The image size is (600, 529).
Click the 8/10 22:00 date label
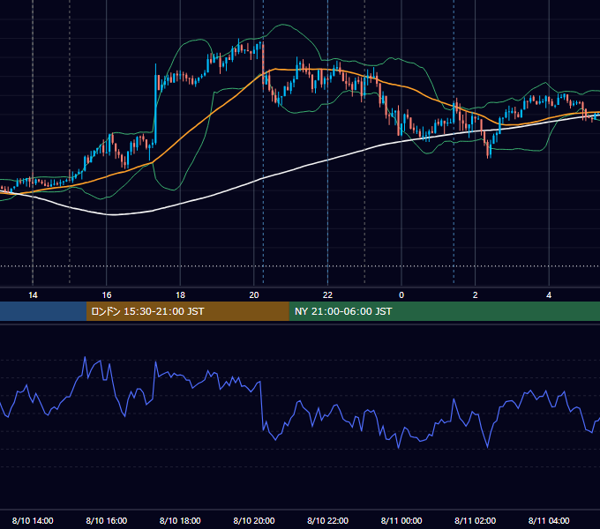327,520
